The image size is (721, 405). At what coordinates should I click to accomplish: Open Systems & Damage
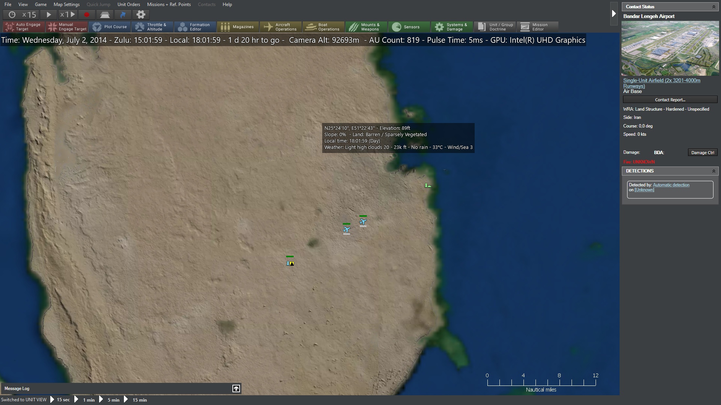click(x=452, y=27)
